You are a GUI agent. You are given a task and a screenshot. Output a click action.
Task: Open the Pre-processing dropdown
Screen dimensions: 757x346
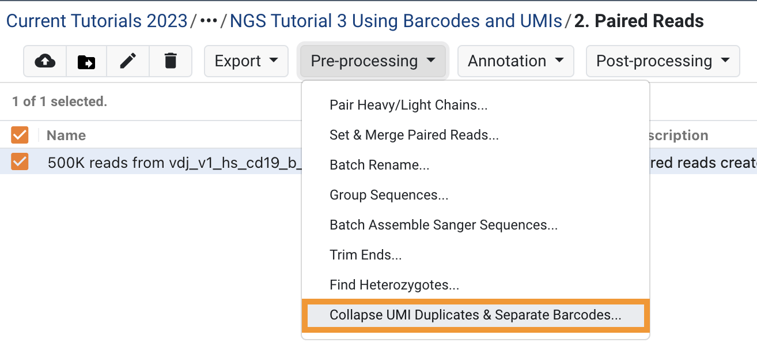coord(372,60)
